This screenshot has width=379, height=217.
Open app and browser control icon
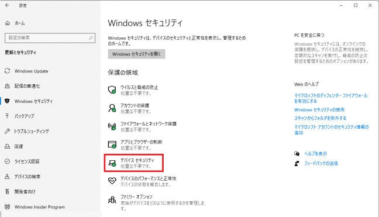click(112, 144)
